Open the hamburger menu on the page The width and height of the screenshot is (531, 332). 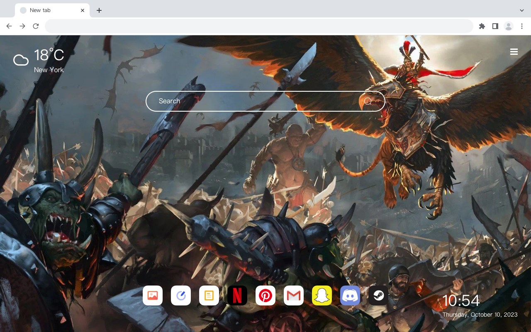(514, 52)
